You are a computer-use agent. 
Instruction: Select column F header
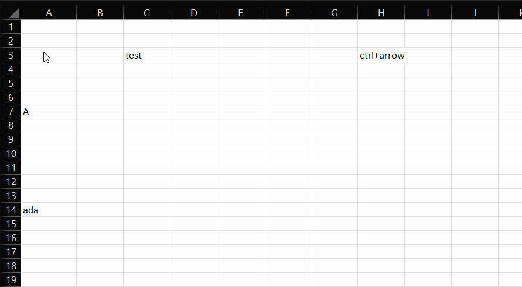(287, 13)
